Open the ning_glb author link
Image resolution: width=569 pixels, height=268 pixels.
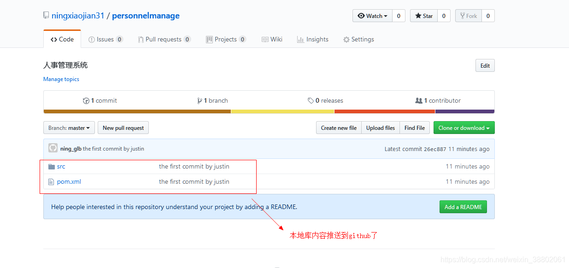[x=71, y=149]
